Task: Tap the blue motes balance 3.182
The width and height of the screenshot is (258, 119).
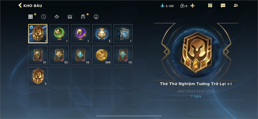Action: [167, 6]
